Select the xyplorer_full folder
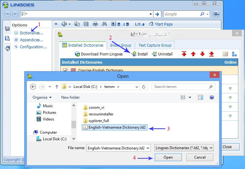Screen dimensions: 245x169 [96, 121]
